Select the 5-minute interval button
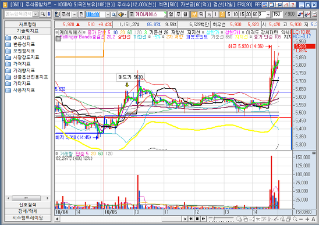Screen dimensions: 319x225 (229, 15)
